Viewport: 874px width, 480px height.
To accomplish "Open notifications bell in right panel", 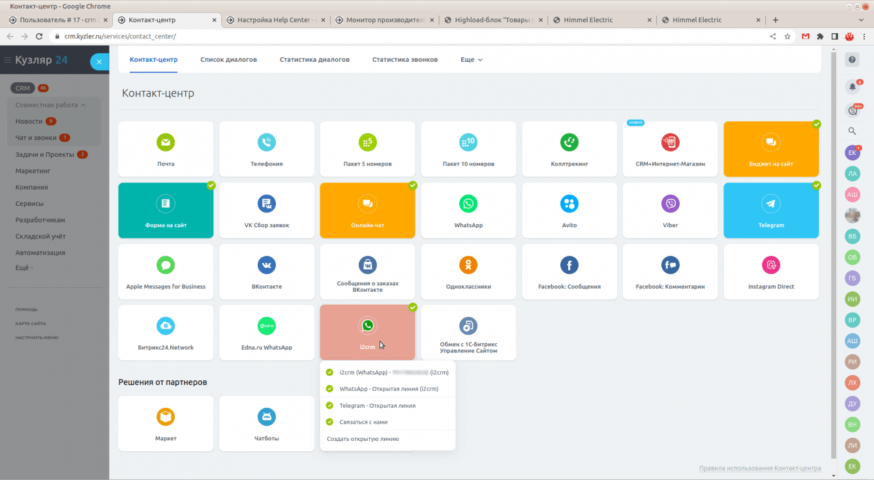I will click(x=852, y=87).
